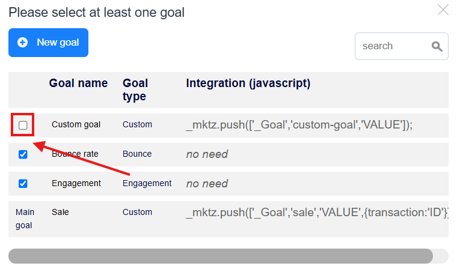457x269 pixels.
Task: Select the Custom goal name text
Action: click(76, 125)
